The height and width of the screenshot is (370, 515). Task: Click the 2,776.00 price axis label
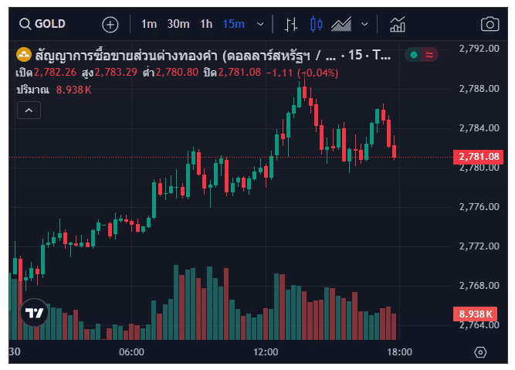[x=479, y=207]
